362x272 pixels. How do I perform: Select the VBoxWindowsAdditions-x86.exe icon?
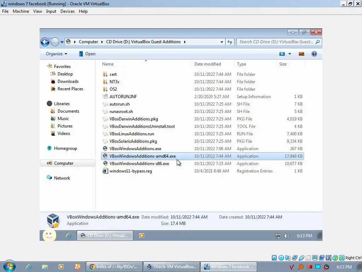click(x=105, y=164)
